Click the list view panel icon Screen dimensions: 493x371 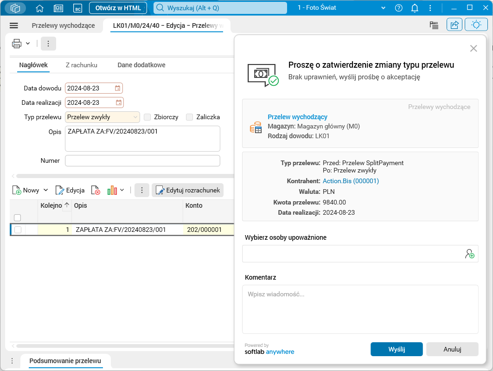434,25
